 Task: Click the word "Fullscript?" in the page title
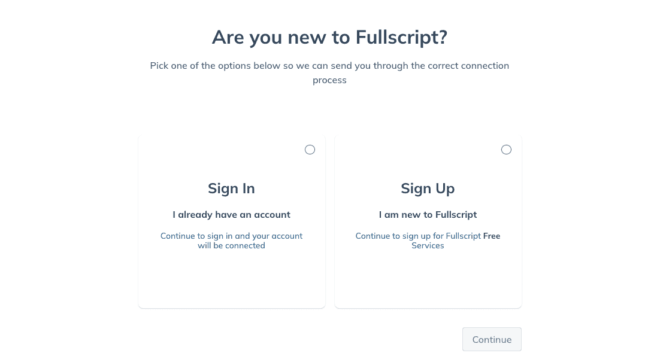pos(401,38)
